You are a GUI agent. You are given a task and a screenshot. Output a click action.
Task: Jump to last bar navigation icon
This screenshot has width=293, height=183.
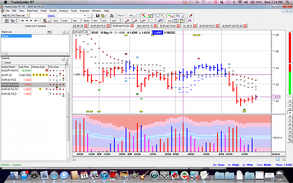coord(36,21)
